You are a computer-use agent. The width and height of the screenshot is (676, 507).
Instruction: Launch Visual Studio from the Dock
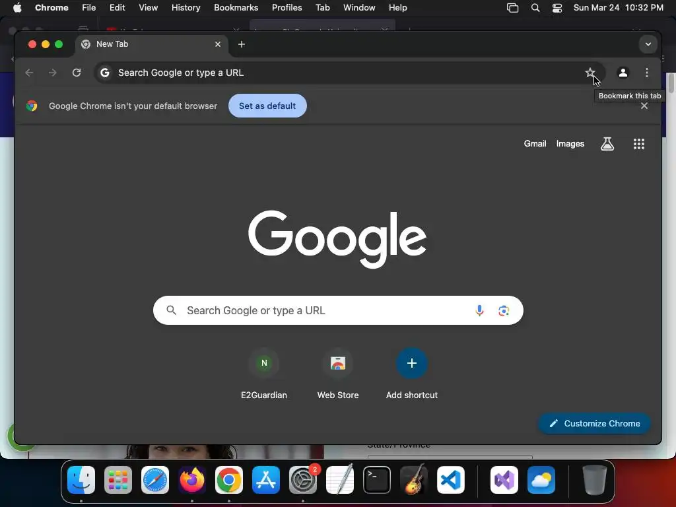(504, 479)
